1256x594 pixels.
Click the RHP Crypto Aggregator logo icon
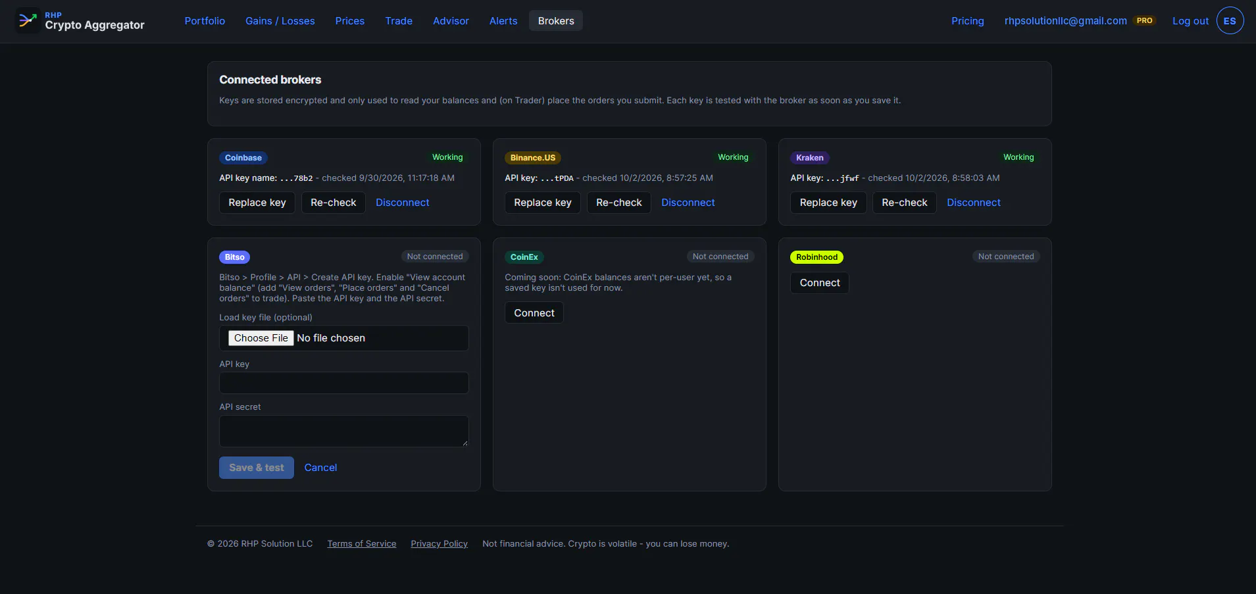[x=27, y=20]
